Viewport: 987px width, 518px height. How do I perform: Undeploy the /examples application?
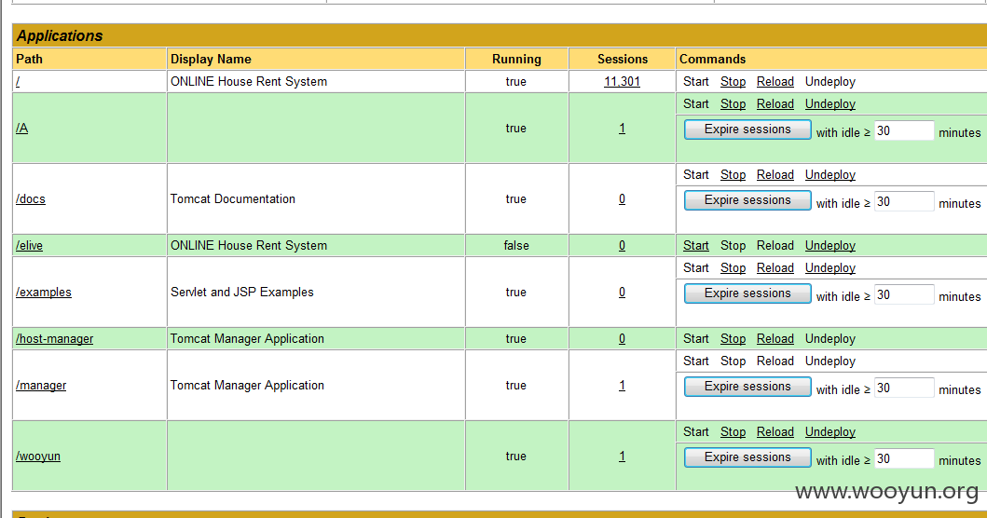[x=830, y=268]
